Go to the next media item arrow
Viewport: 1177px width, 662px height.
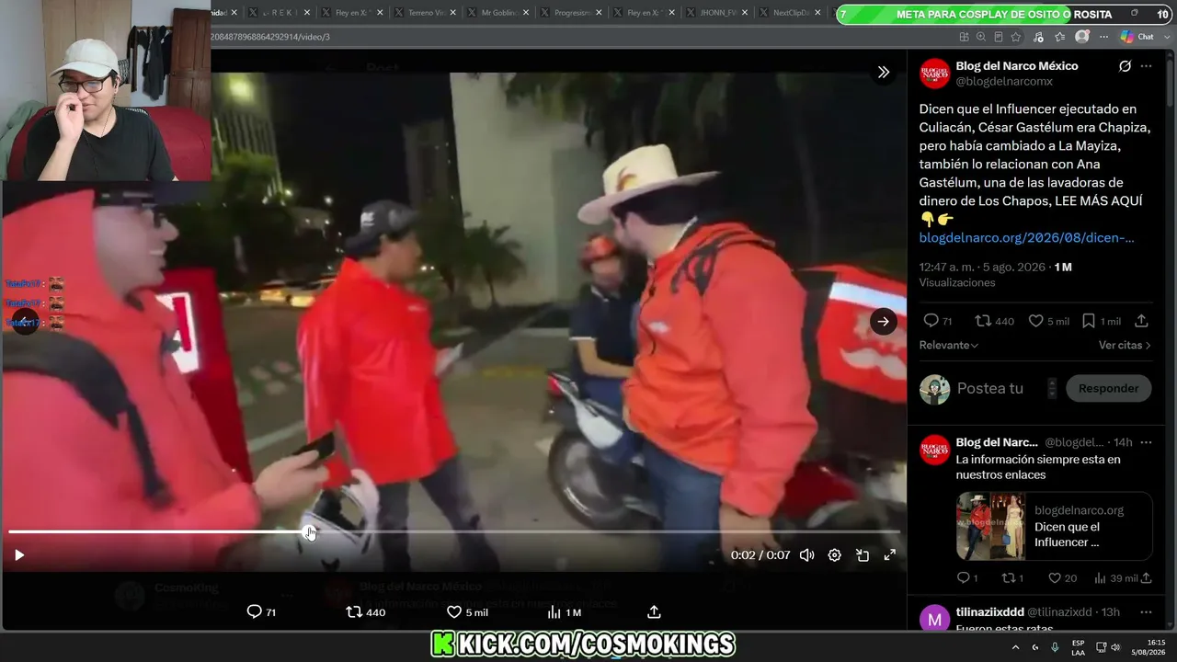pyautogui.click(x=884, y=321)
